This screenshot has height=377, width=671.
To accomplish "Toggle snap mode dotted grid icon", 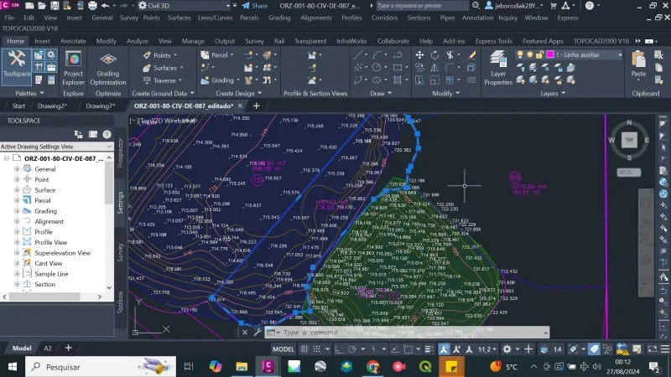I will click(317, 349).
